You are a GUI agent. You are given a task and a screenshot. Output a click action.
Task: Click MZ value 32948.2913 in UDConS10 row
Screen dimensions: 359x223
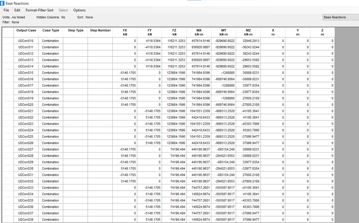click(x=249, y=41)
